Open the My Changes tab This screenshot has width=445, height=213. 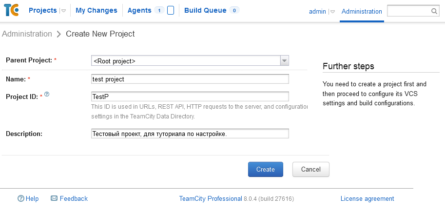point(97,10)
